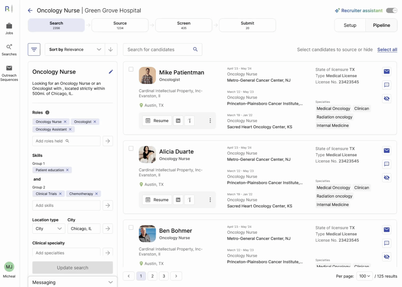
Task: Submit the added skill with arrow button
Action: coord(108,205)
